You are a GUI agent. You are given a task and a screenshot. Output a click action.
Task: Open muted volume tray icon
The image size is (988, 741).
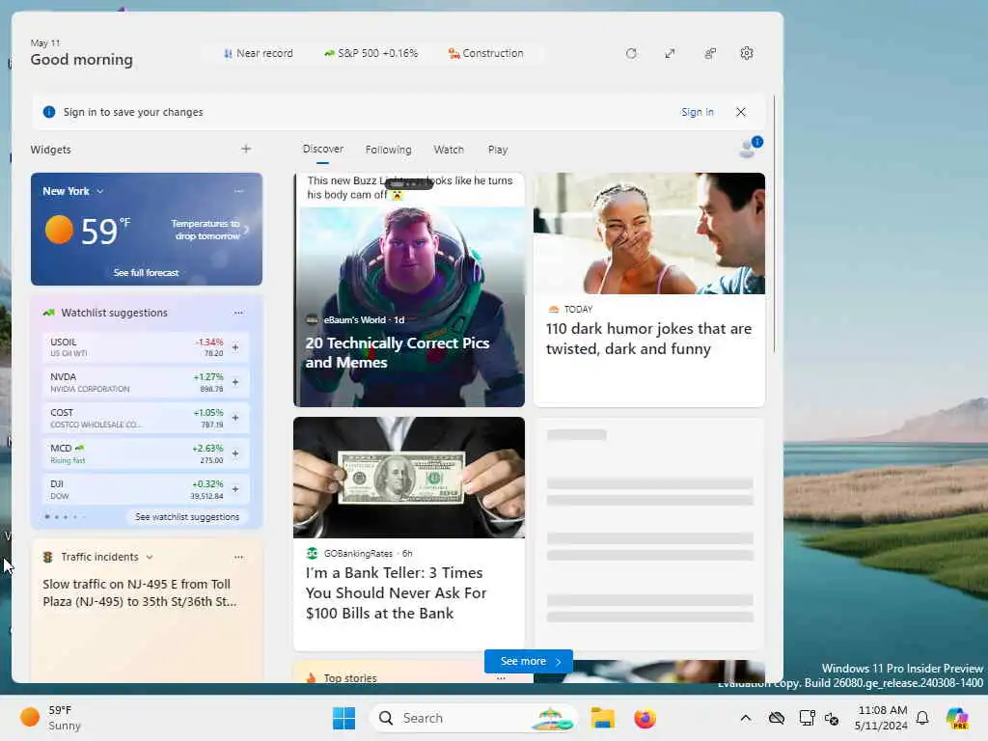(832, 718)
